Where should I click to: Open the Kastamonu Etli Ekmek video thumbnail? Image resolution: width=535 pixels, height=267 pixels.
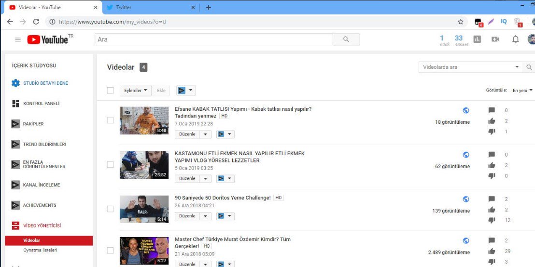(x=144, y=165)
